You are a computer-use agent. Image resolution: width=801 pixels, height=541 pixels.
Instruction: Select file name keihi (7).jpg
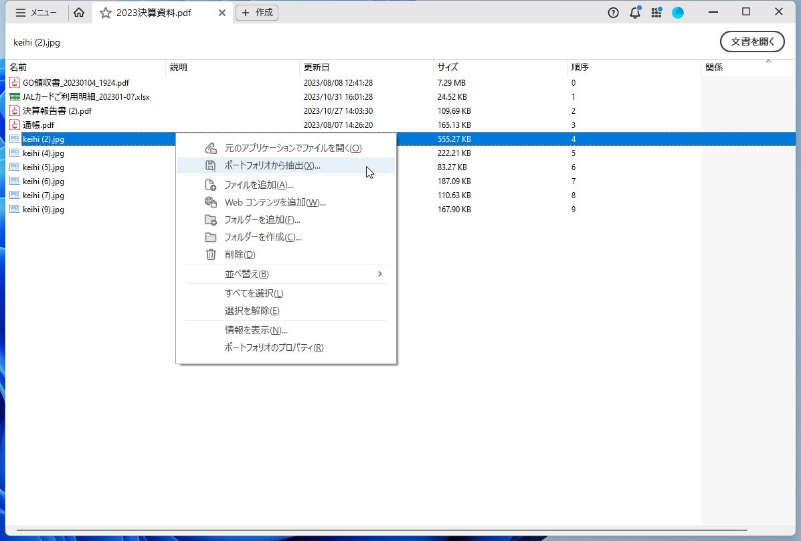click(43, 195)
